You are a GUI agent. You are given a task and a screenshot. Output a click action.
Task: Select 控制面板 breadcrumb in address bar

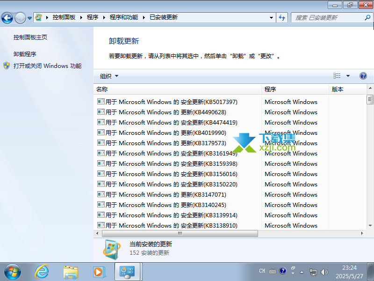(x=64, y=17)
